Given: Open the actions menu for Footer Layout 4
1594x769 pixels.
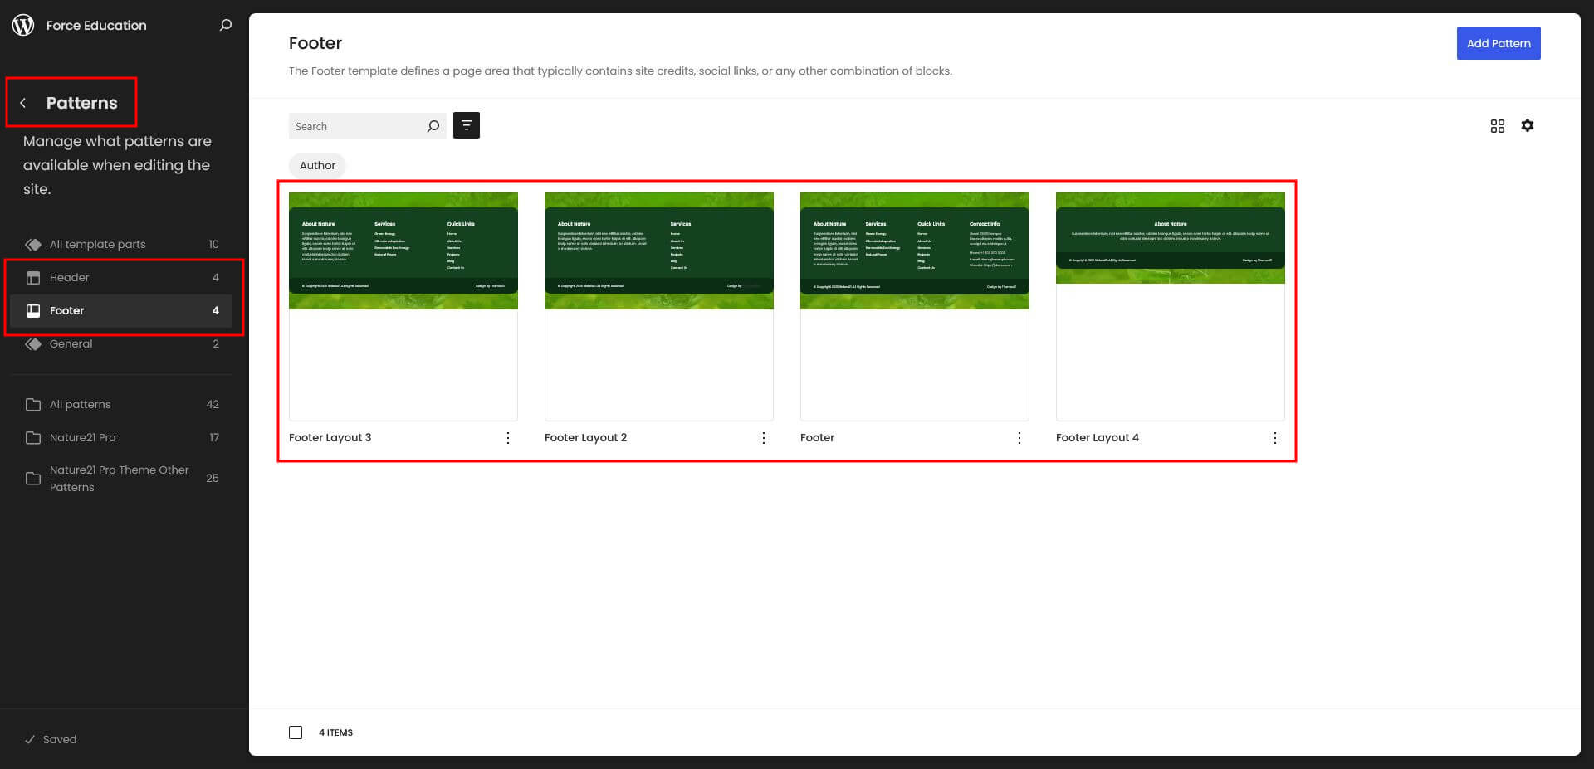Looking at the screenshot, I should [1275, 438].
